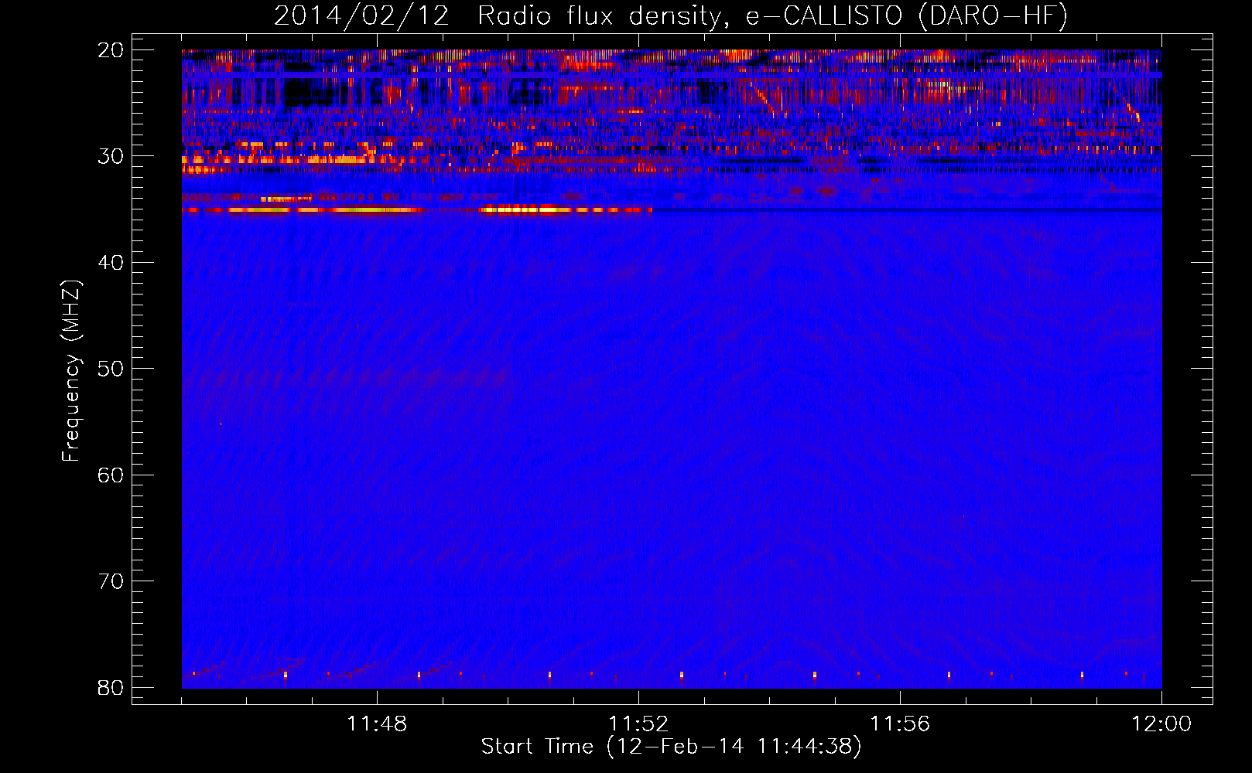Click the date '2014/02/12' in the title
The image size is (1252, 773).
pos(361,15)
